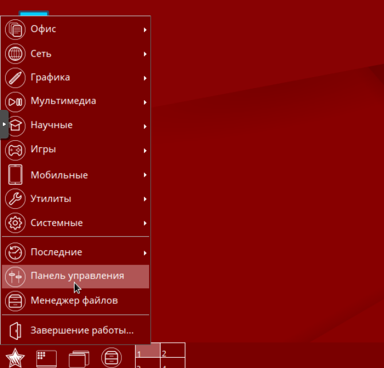Image resolution: width=384 pixels, height=368 pixels.
Task: Open the file manager icon in taskbar
Action: (x=111, y=358)
